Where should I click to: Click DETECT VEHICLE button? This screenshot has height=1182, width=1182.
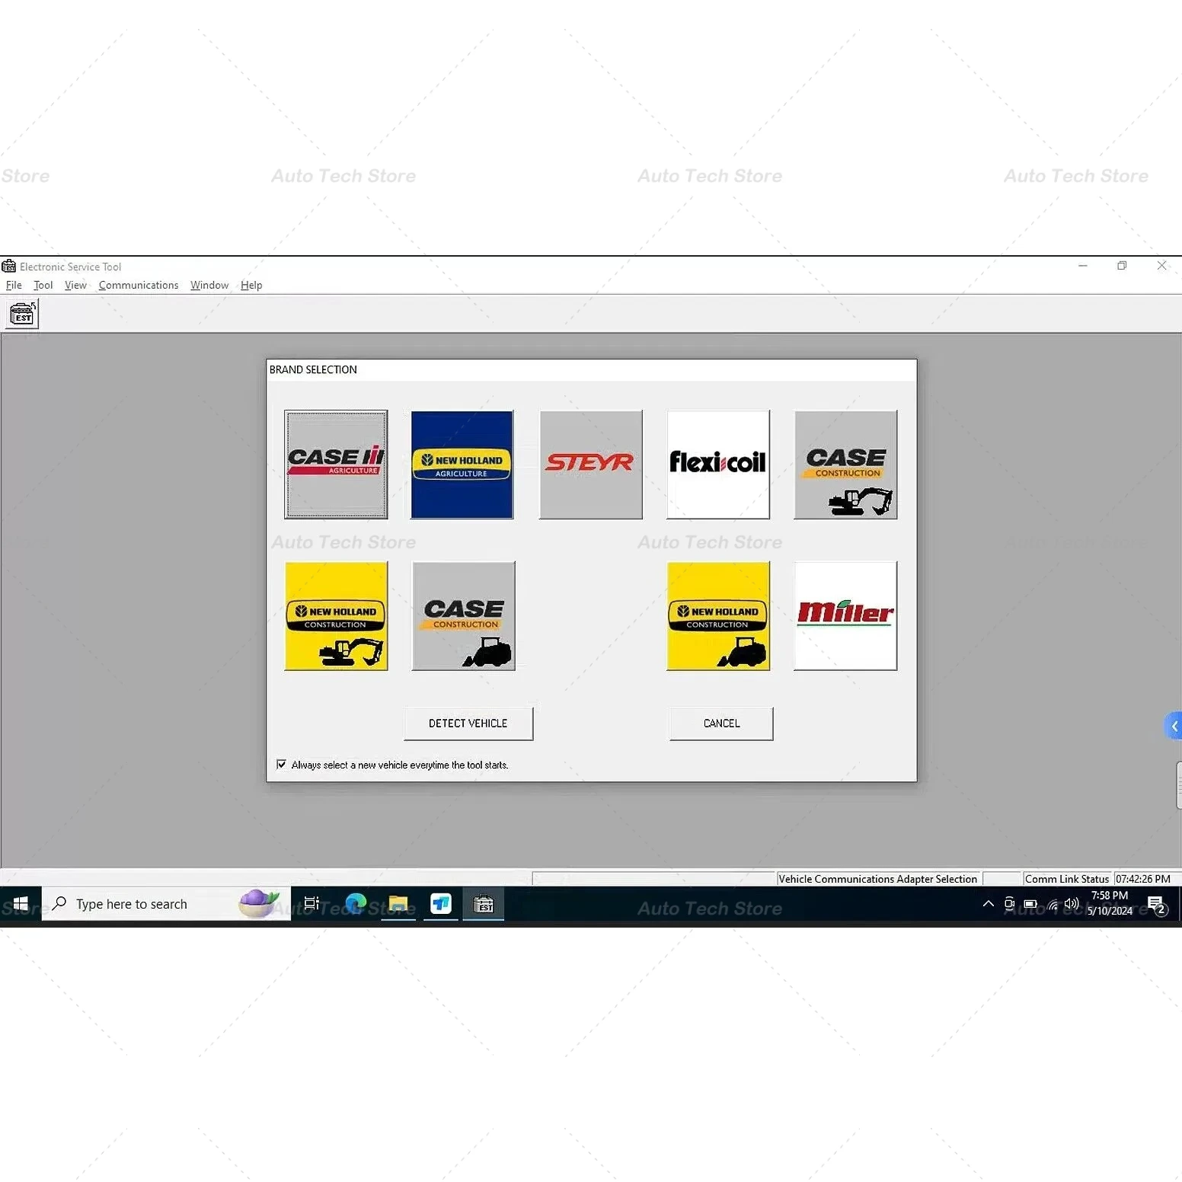coord(468,724)
